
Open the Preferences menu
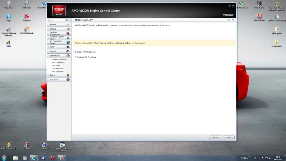click(x=228, y=15)
